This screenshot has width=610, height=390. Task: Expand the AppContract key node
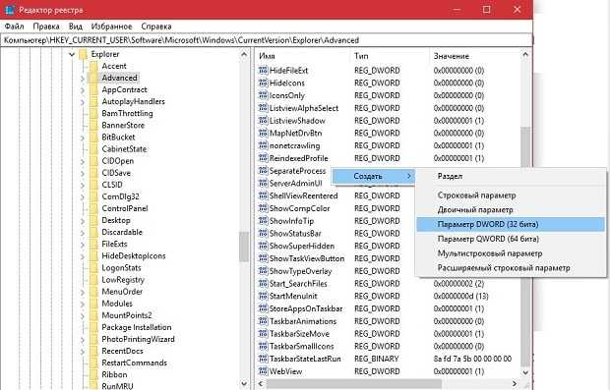tap(82, 90)
